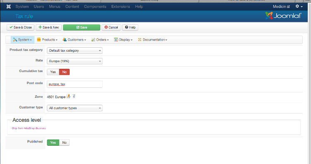Cancel editing the tax rule
This screenshot has width=311, height=164.
[111, 27]
